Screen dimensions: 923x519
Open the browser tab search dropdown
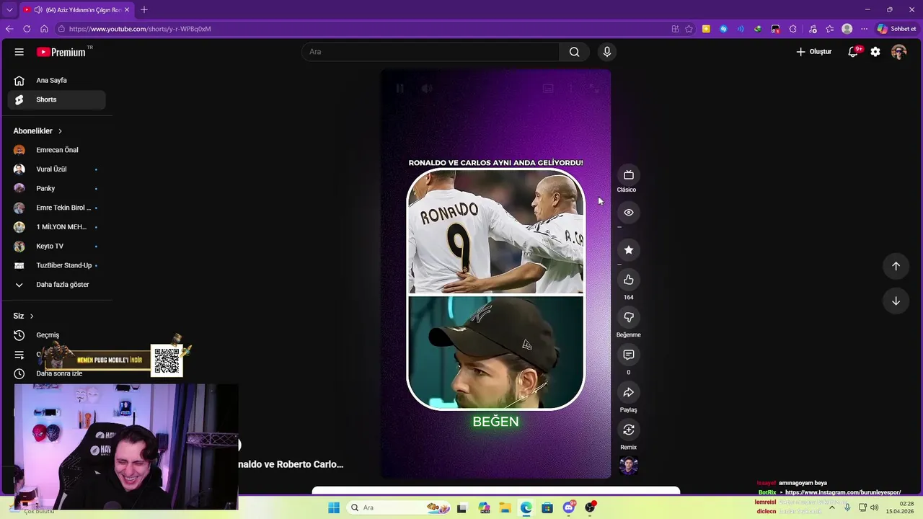click(9, 9)
